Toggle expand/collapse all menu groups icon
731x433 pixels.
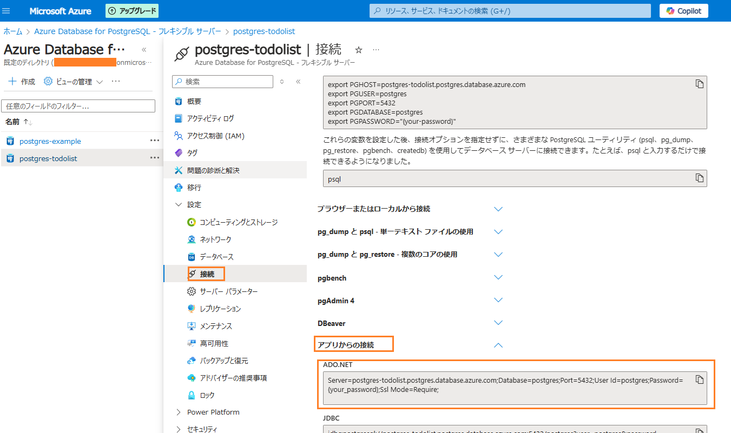[x=282, y=82]
